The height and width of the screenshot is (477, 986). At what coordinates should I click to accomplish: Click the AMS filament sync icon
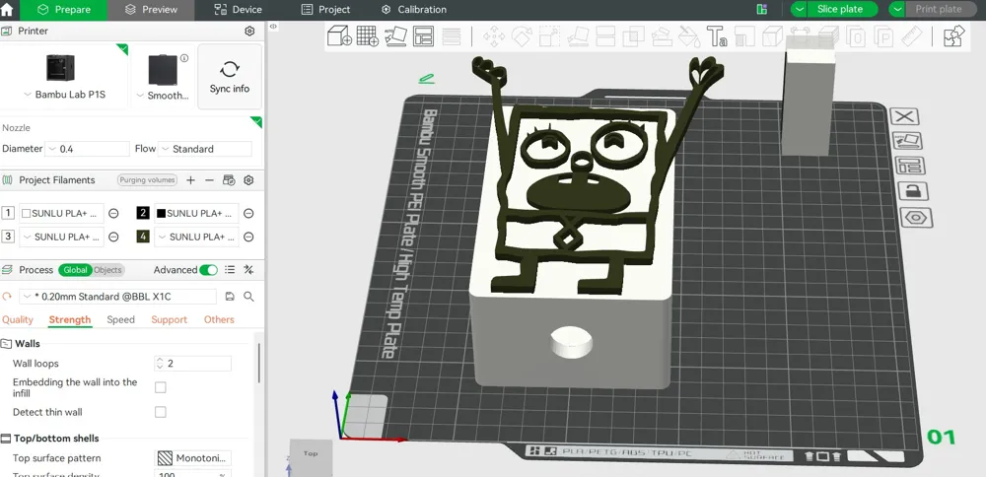(229, 180)
